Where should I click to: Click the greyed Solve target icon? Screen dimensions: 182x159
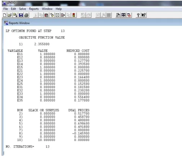tap(83, 15)
